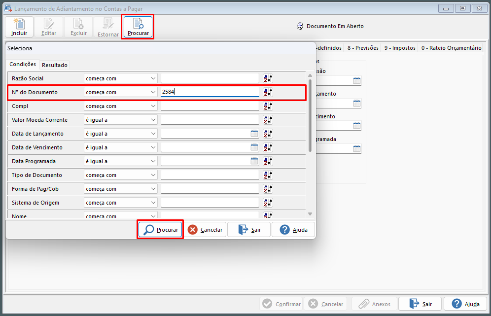
Task: Open Data Programada condition dropdown
Action: 121,161
